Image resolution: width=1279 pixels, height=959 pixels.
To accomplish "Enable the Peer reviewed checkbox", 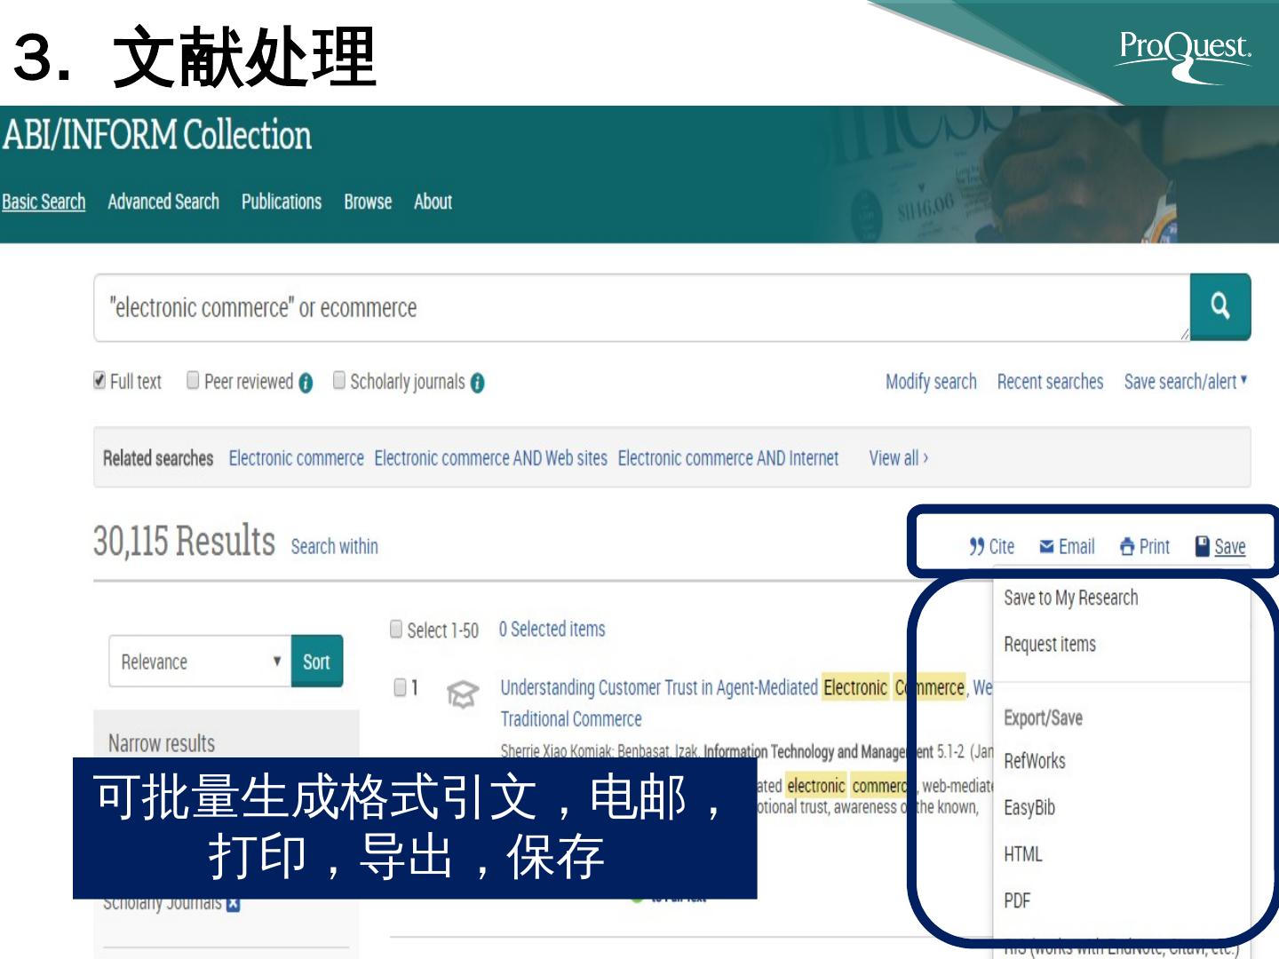I will [193, 380].
